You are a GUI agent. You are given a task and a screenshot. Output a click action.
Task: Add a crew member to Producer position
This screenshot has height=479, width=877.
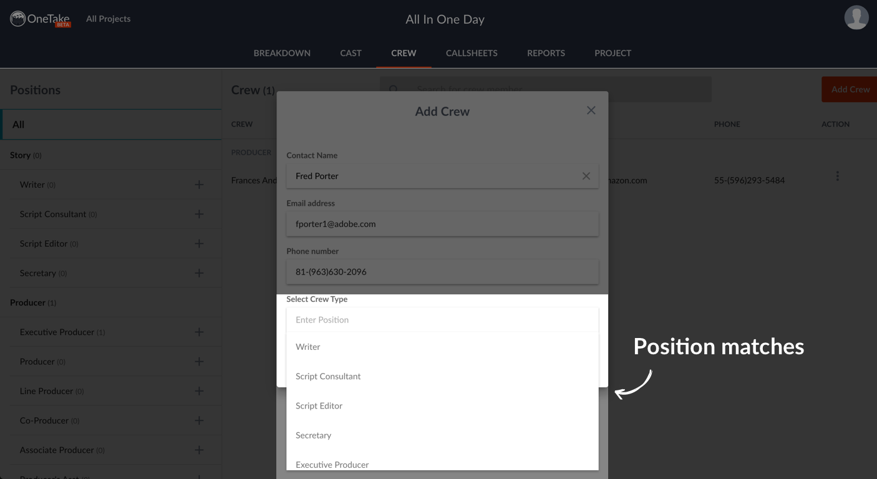tap(199, 362)
